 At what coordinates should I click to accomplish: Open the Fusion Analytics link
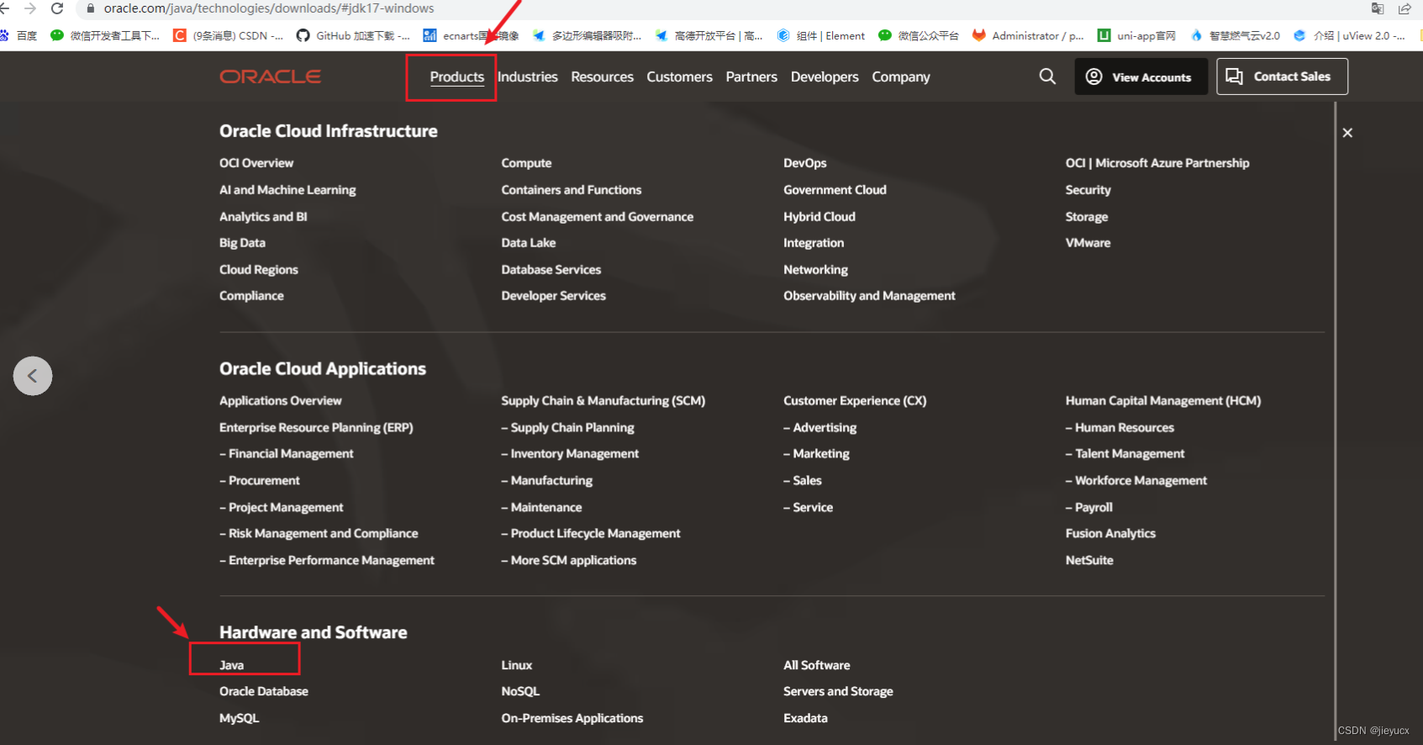[x=1110, y=534]
